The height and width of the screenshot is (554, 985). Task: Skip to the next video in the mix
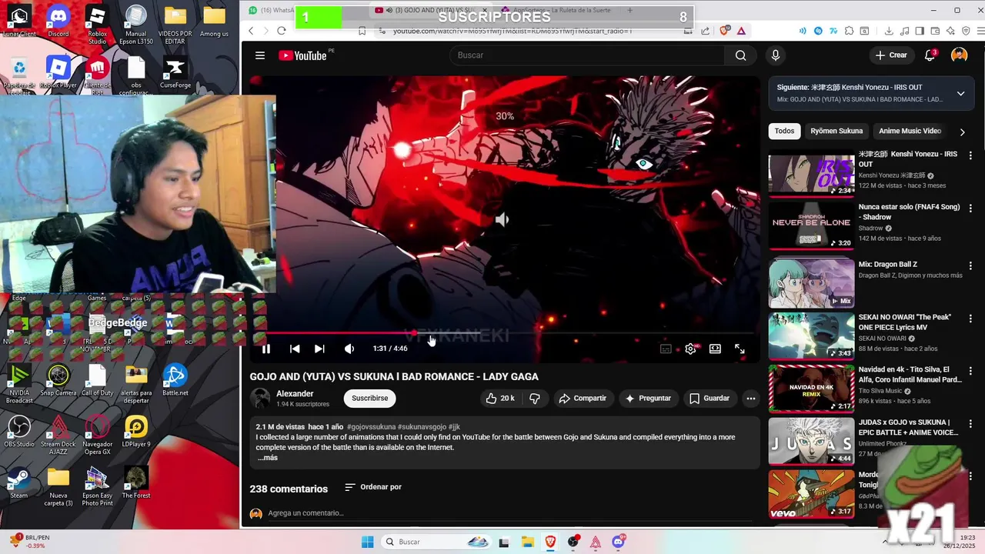click(x=319, y=349)
